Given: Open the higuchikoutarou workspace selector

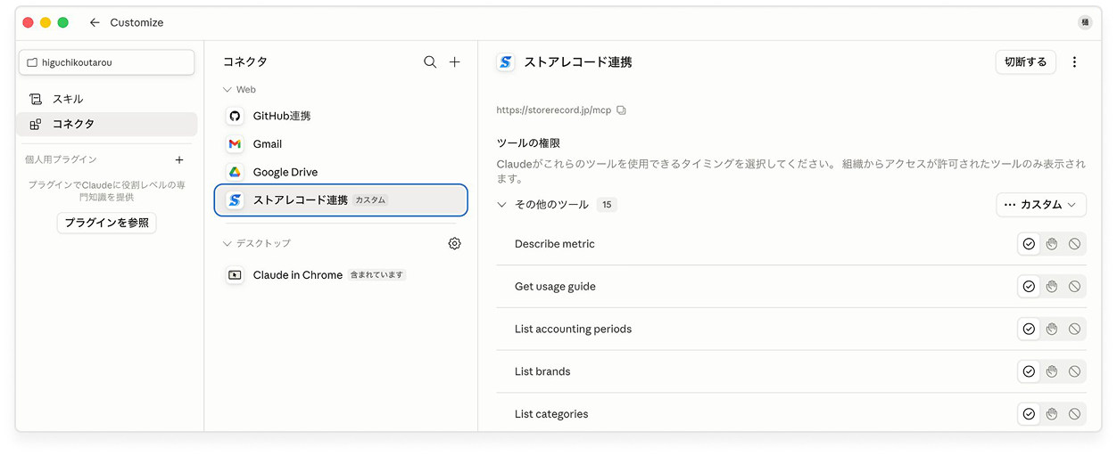Looking at the screenshot, I should pos(106,62).
